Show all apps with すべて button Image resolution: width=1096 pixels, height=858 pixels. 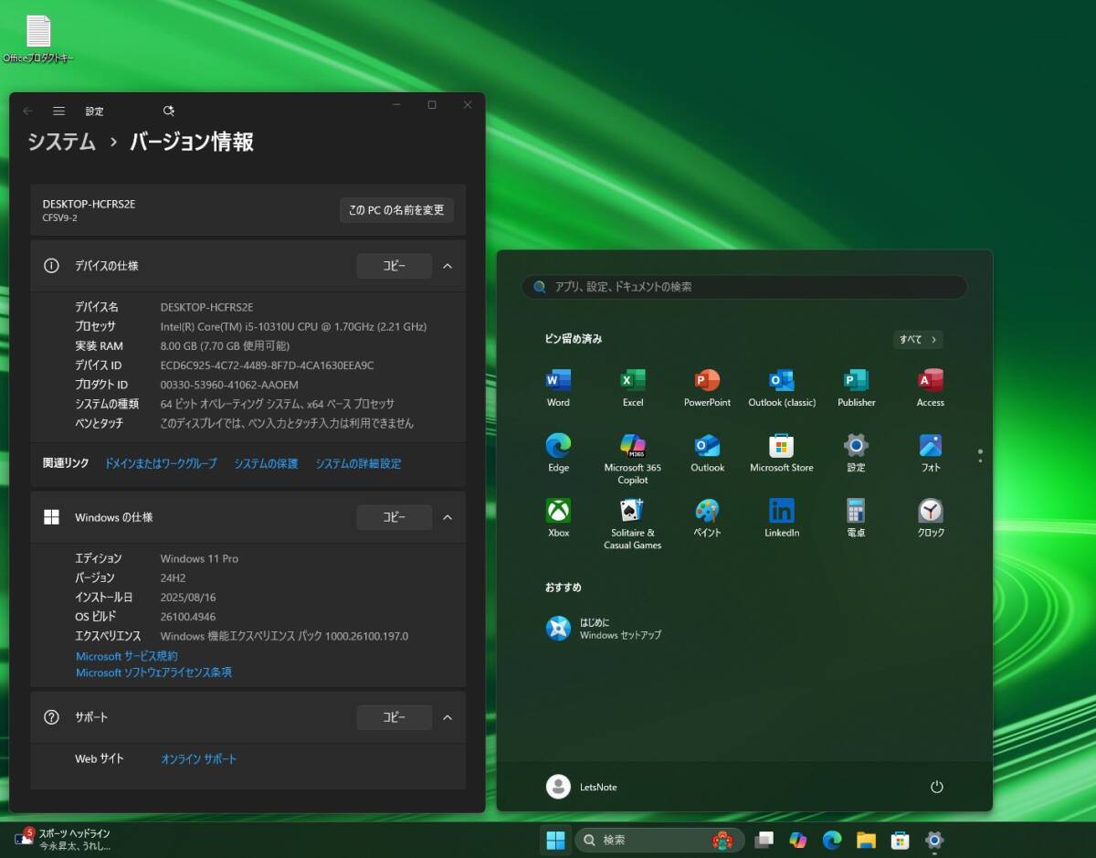pos(918,339)
